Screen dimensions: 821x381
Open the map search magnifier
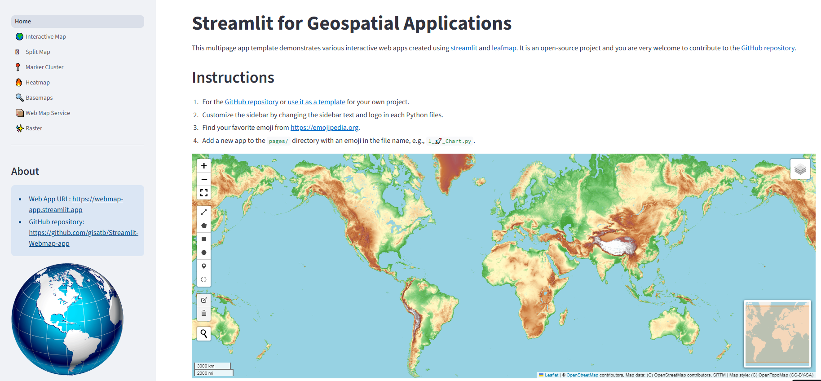pos(204,333)
